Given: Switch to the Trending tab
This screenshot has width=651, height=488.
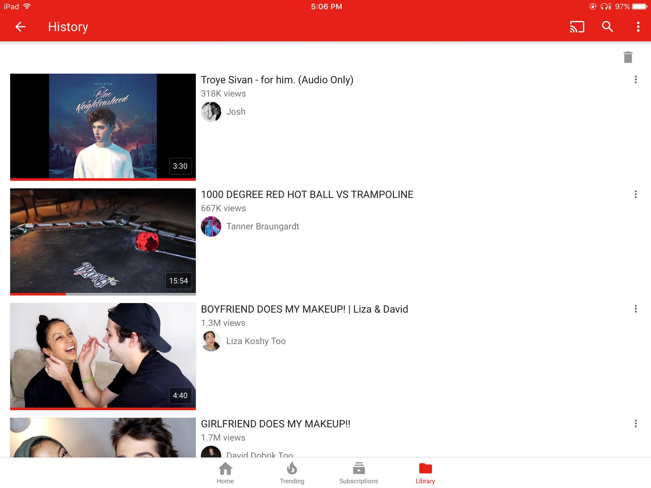Looking at the screenshot, I should click(x=292, y=473).
